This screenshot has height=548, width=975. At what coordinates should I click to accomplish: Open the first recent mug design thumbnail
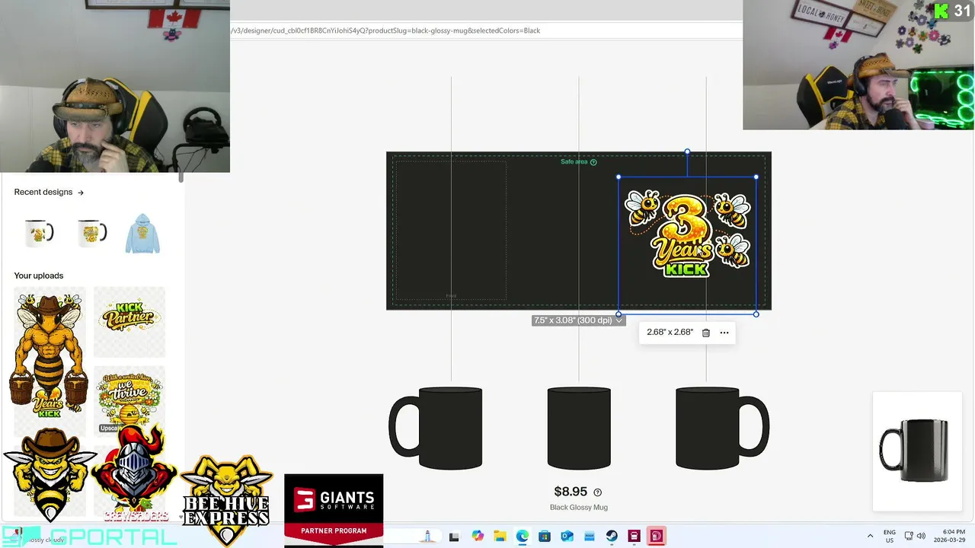click(x=39, y=233)
